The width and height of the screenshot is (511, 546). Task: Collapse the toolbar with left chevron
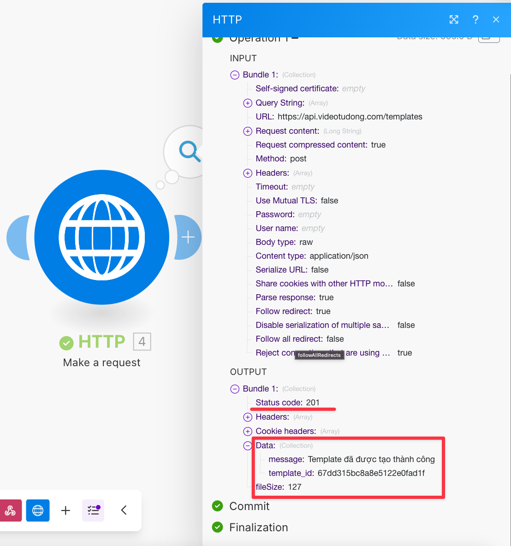point(124,510)
